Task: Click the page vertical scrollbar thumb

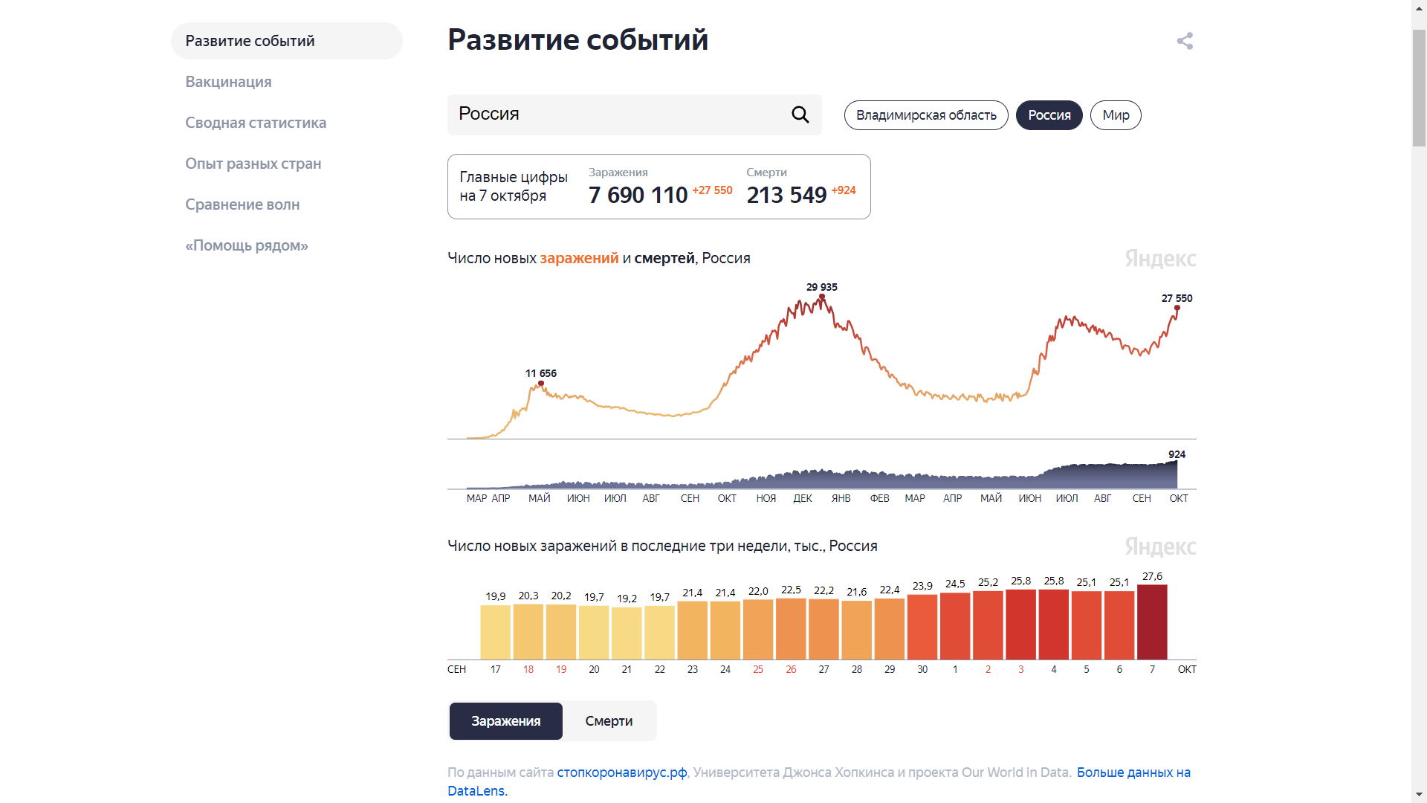Action: tap(1419, 88)
